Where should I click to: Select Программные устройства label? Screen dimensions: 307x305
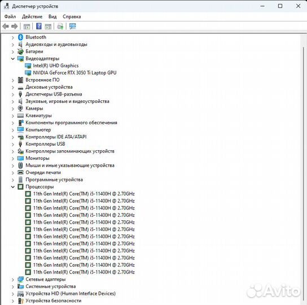[x=54, y=180]
